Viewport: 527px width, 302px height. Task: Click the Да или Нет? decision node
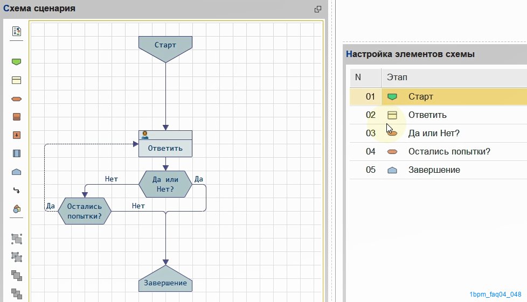165,184
